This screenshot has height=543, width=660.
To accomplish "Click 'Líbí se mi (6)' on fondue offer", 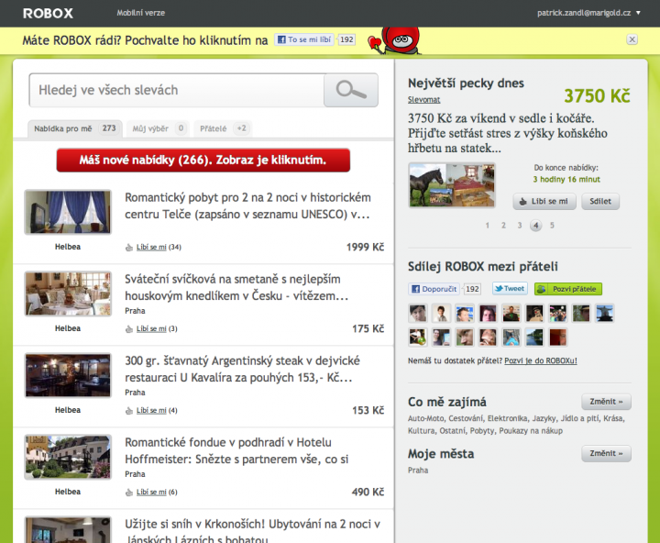I will 157,493.
